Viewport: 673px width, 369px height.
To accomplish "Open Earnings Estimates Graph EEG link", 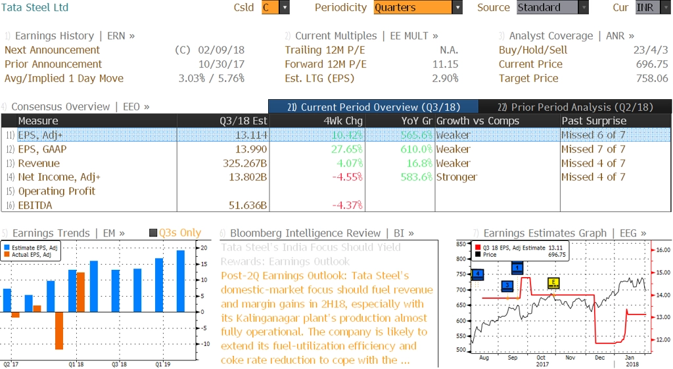I will click(x=565, y=233).
